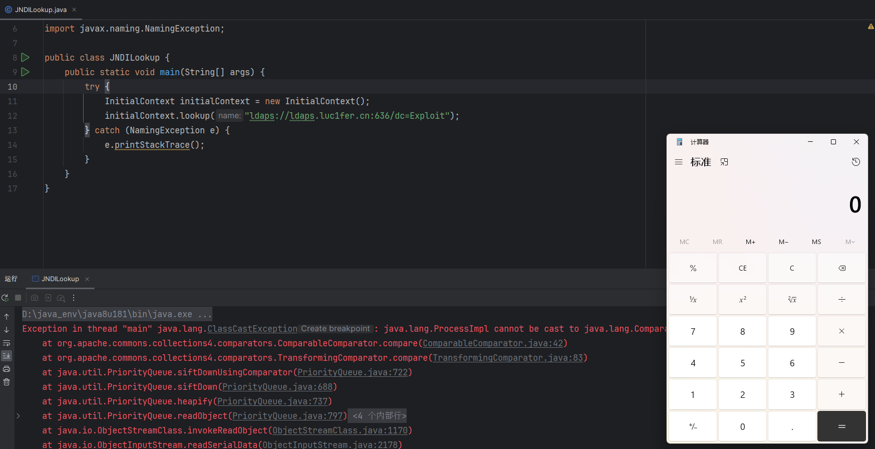Click plus/minus sign toggle in Calculator
Image resolution: width=875 pixels, height=449 pixels.
693,426
